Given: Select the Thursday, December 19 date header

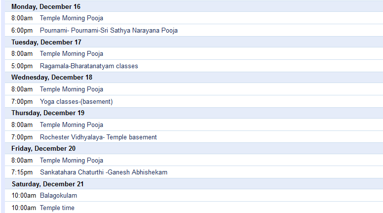Looking at the screenshot, I should pos(48,113).
